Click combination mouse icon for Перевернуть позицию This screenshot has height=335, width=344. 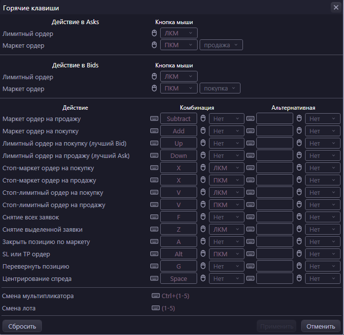(203, 266)
